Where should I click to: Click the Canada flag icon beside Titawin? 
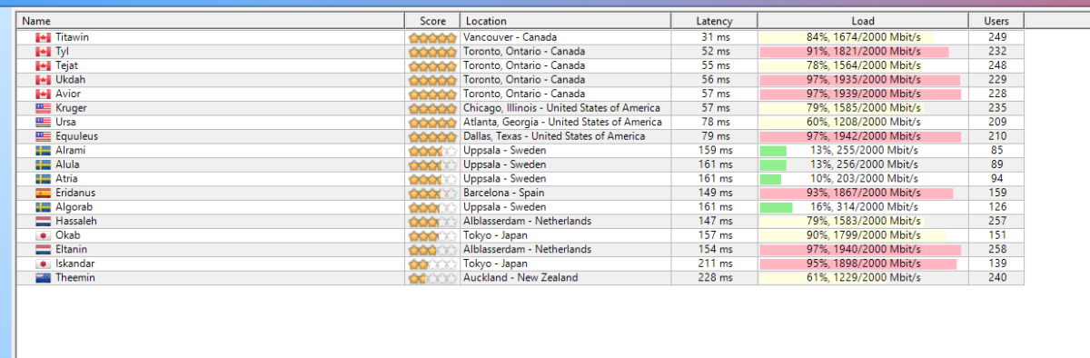pos(43,37)
